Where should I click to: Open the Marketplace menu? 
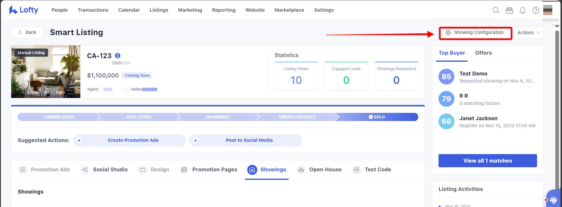289,10
